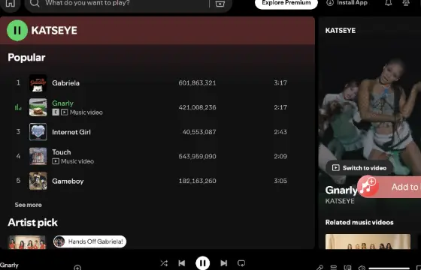Open the Artist pick thumbnail image
The image size is (421, 270).
pos(27,242)
